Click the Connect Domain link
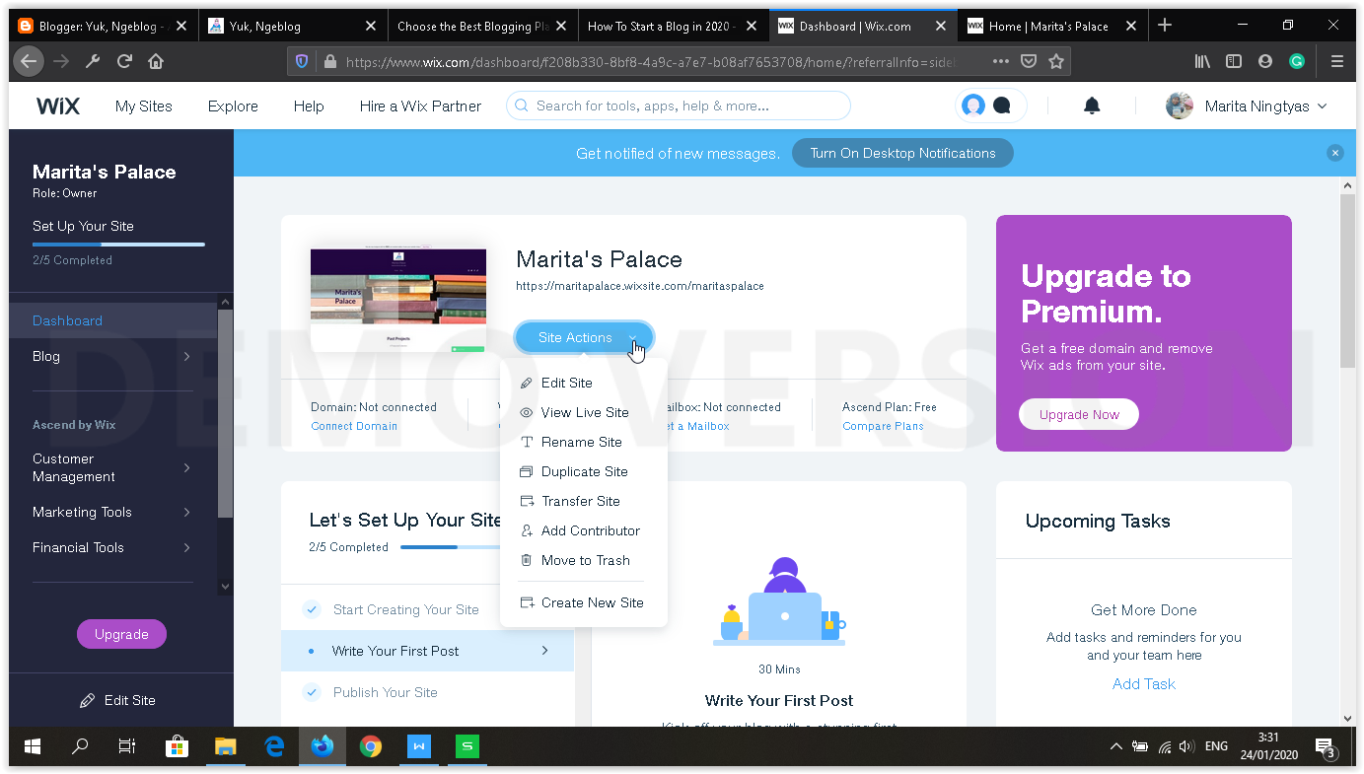This screenshot has height=774, width=1364. [x=354, y=426]
